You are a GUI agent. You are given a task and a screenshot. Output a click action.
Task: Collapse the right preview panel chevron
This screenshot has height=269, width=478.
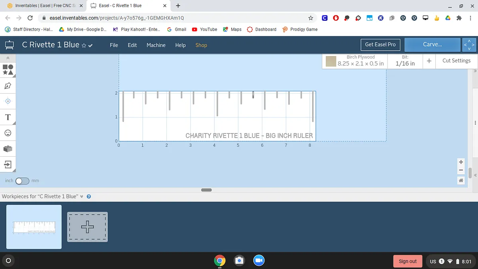click(x=475, y=175)
